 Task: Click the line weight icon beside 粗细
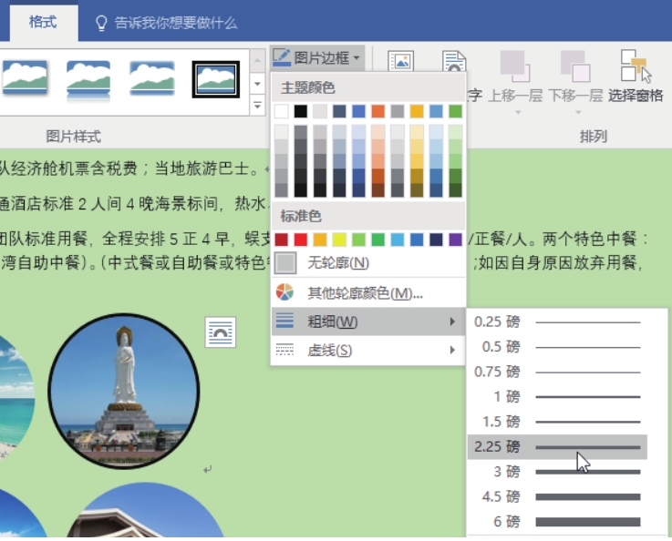(x=284, y=321)
